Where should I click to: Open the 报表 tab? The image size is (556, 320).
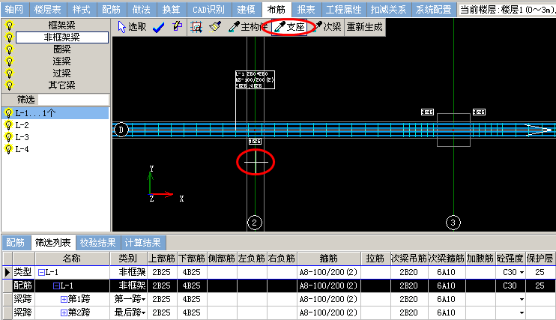306,10
